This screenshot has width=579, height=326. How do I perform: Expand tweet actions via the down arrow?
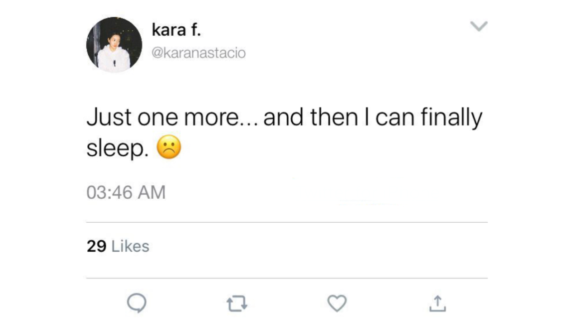coord(479,26)
